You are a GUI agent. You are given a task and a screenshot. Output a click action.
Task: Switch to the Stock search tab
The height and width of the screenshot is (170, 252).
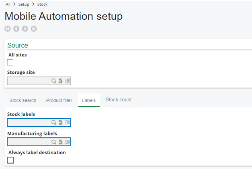pos(23,100)
